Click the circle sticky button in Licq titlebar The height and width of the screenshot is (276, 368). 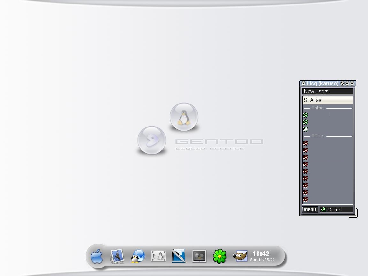point(342,83)
